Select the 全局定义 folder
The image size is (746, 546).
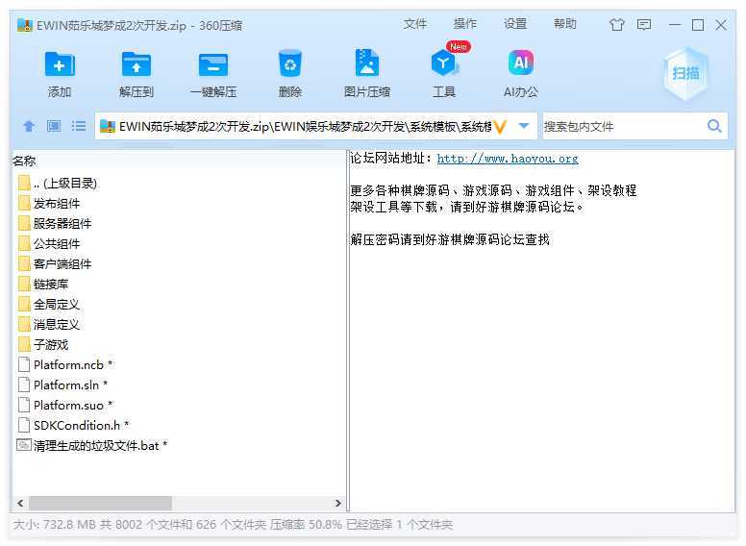tap(49, 305)
